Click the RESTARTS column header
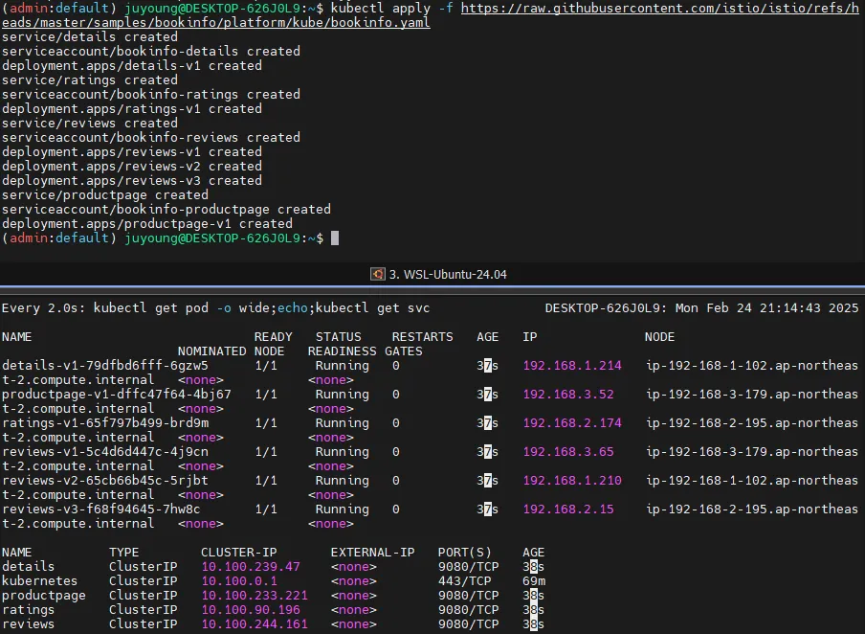 pyautogui.click(x=422, y=337)
